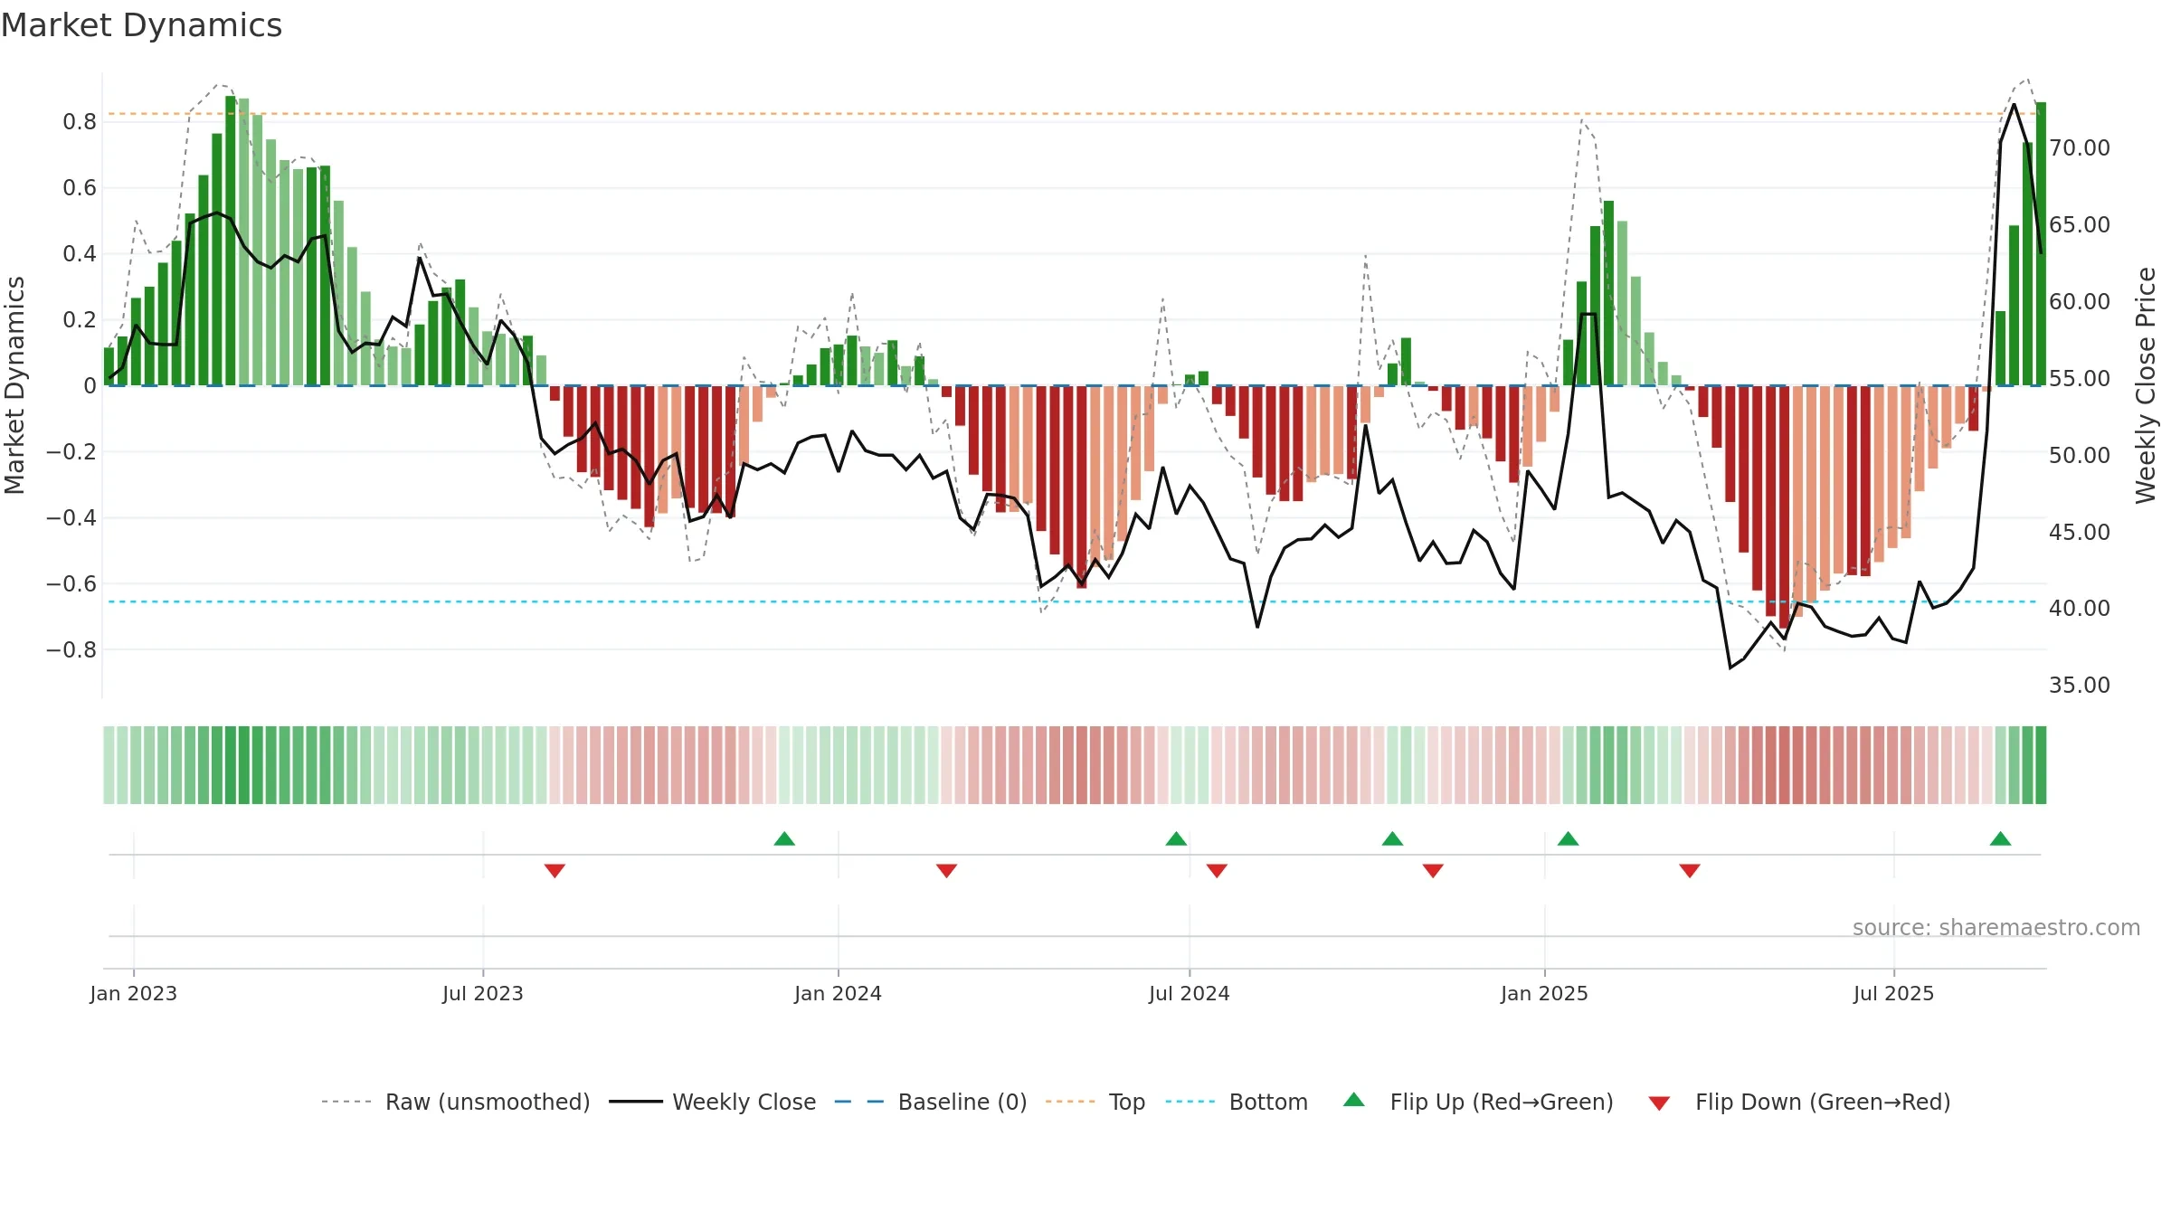Screen dimensions: 2171x1221
Task: Click the last flip-up marker after Jul 2025
Action: coord(2000,838)
